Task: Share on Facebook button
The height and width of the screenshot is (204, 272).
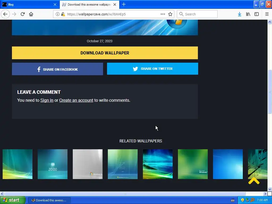Action: (57, 69)
